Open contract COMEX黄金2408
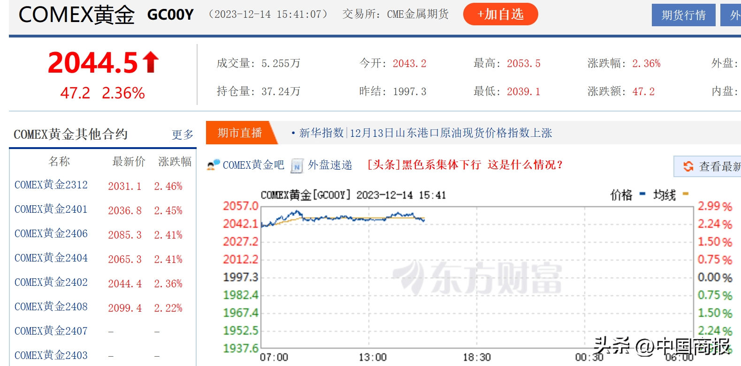The height and width of the screenshot is (366, 741). pyautogui.click(x=51, y=307)
